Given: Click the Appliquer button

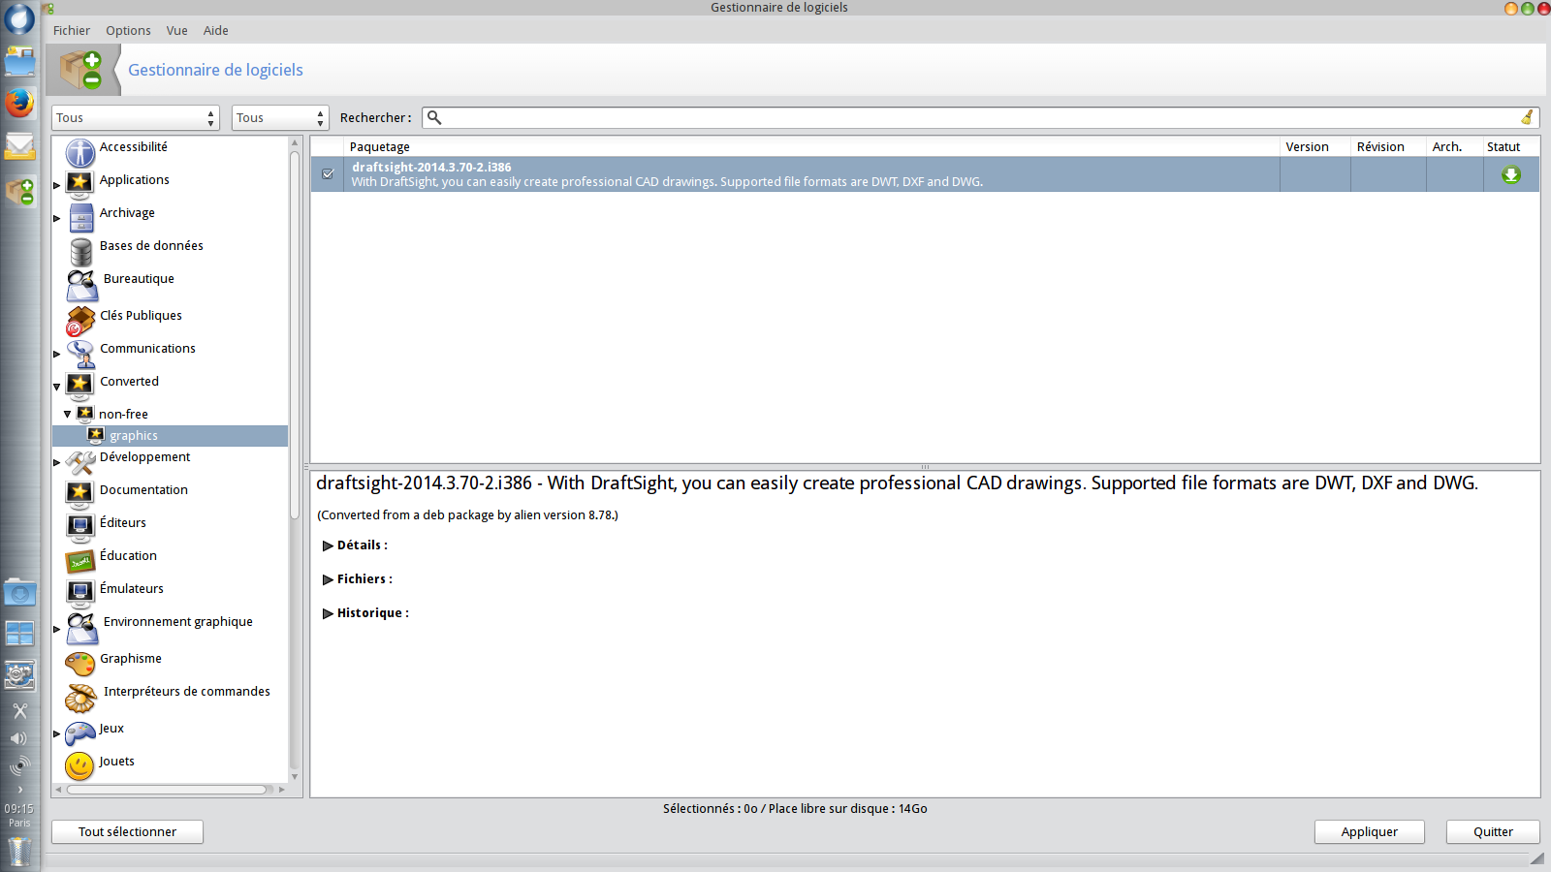Looking at the screenshot, I should pyautogui.click(x=1370, y=831).
